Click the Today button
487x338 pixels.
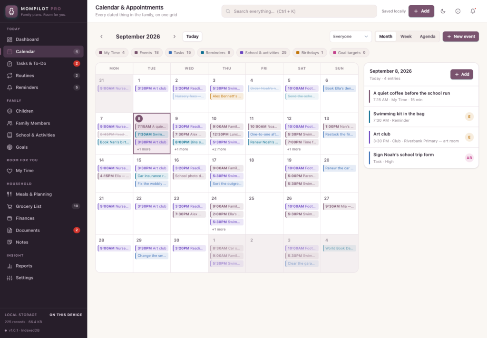tap(192, 37)
